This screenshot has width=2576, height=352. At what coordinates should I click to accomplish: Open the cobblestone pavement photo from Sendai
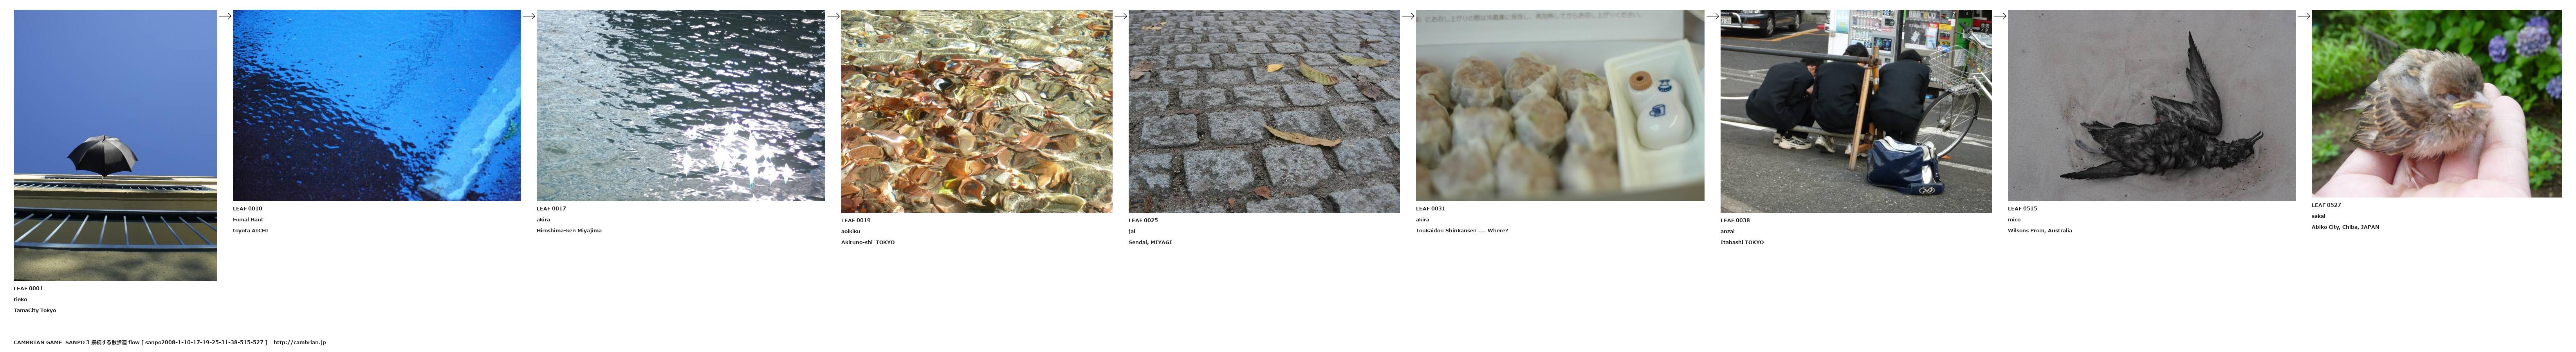[1264, 111]
